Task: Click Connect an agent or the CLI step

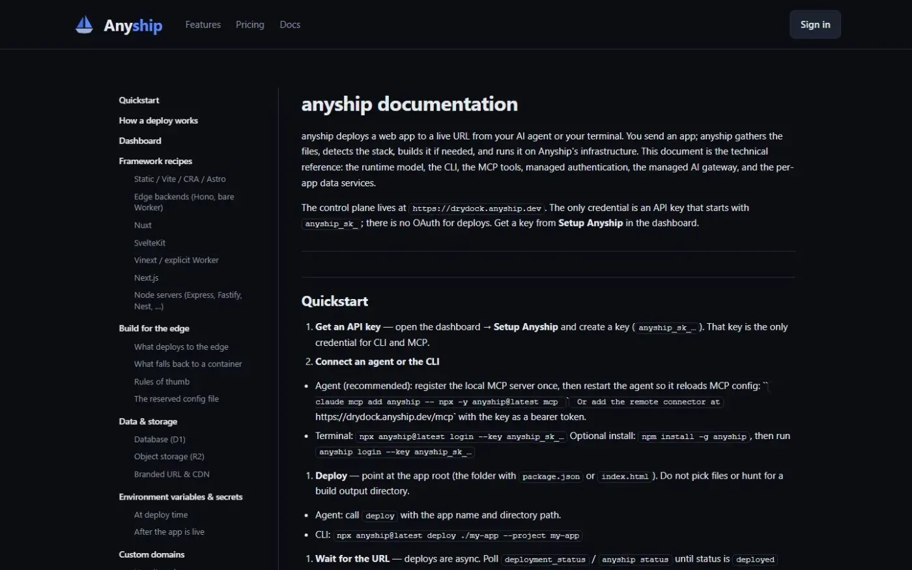Action: click(377, 362)
